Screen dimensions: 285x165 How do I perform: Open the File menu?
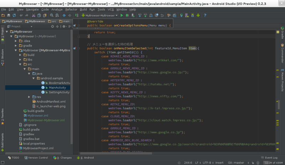pos(4,10)
